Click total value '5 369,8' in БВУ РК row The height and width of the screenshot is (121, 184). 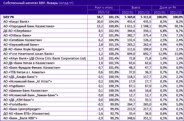click(x=130, y=17)
